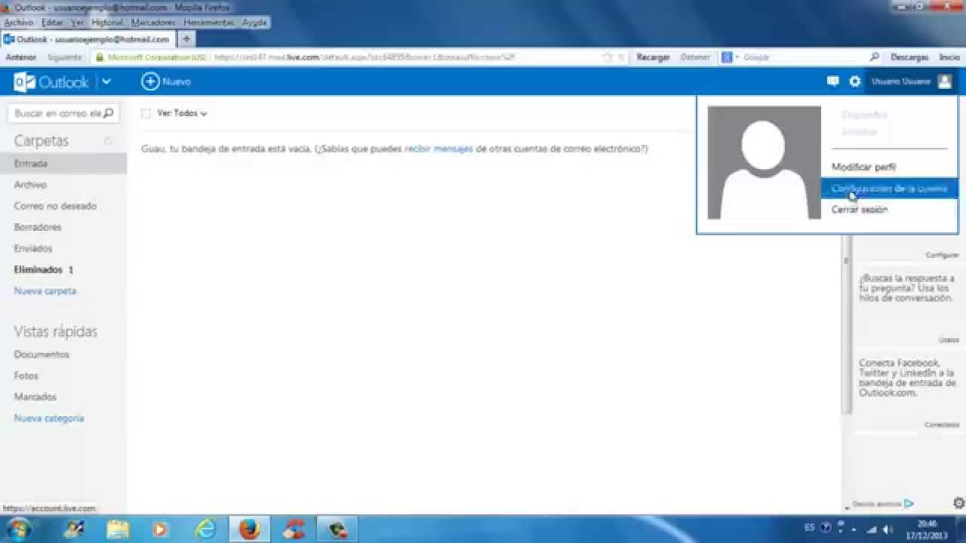
Task: Open the Entrada folder
Action: (x=63, y=164)
